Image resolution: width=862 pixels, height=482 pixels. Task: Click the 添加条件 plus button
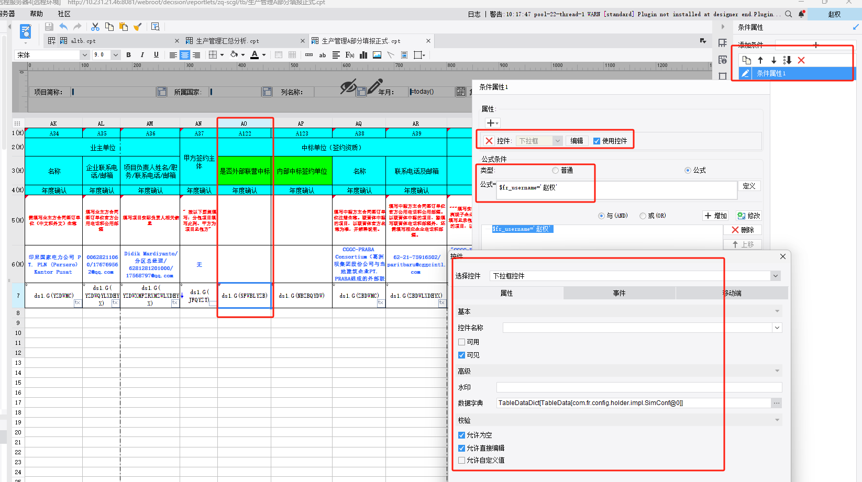815,45
